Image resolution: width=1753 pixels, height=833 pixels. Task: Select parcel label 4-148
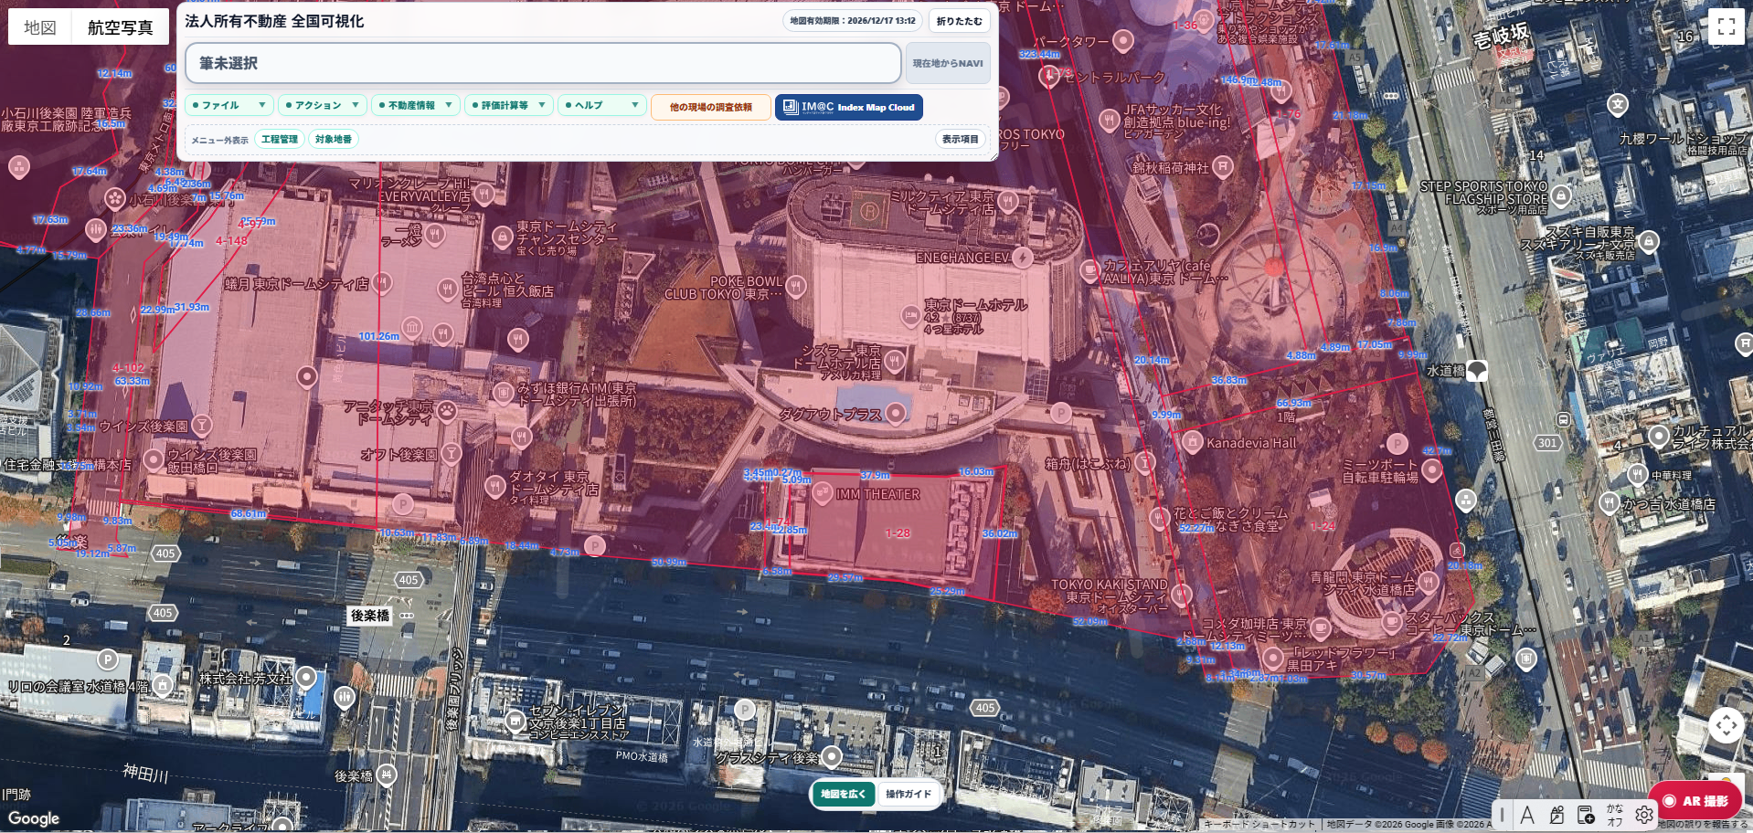231,241
